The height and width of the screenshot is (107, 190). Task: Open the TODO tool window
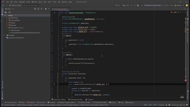[x=22, y=103]
